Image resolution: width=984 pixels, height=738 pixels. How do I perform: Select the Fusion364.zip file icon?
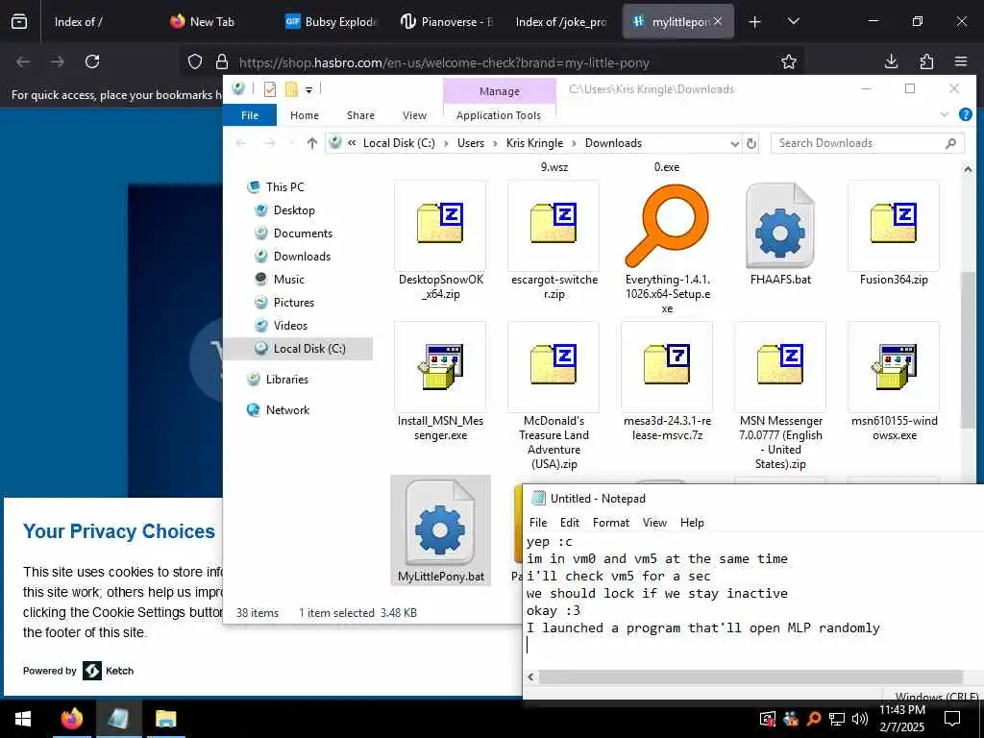coord(894,224)
